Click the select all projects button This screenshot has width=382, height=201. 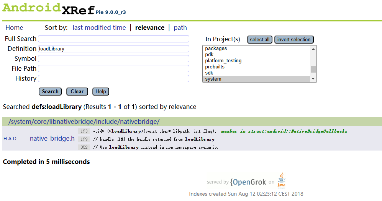tap(260, 40)
